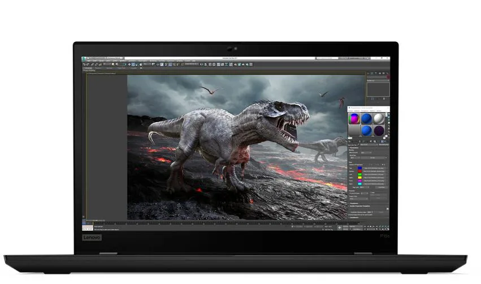481x284 pixels.
Task: Activate the Select and Move tool
Action: tap(129, 64)
